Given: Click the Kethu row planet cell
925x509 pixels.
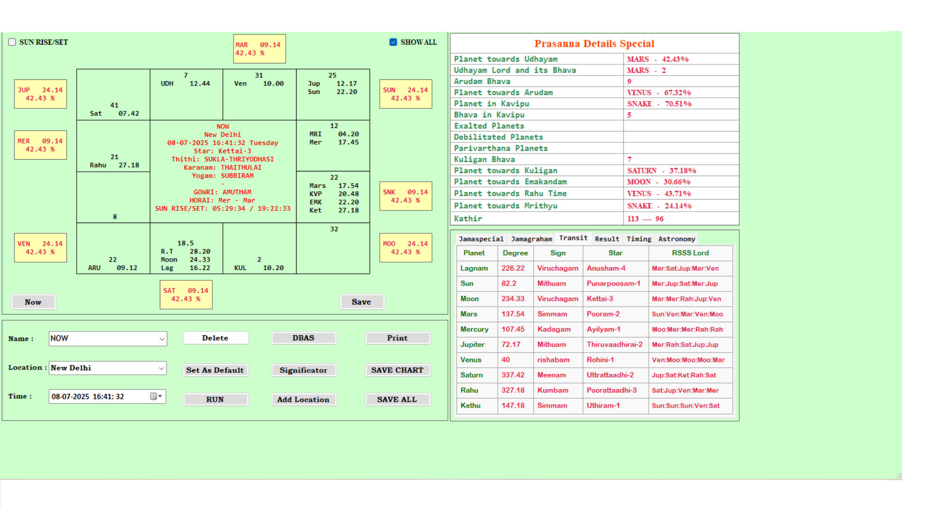Looking at the screenshot, I should 477,406.
